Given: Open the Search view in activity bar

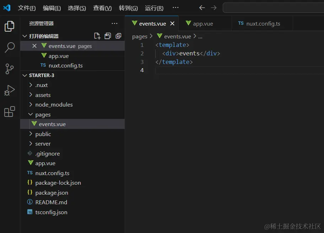Looking at the screenshot, I should 10,47.
